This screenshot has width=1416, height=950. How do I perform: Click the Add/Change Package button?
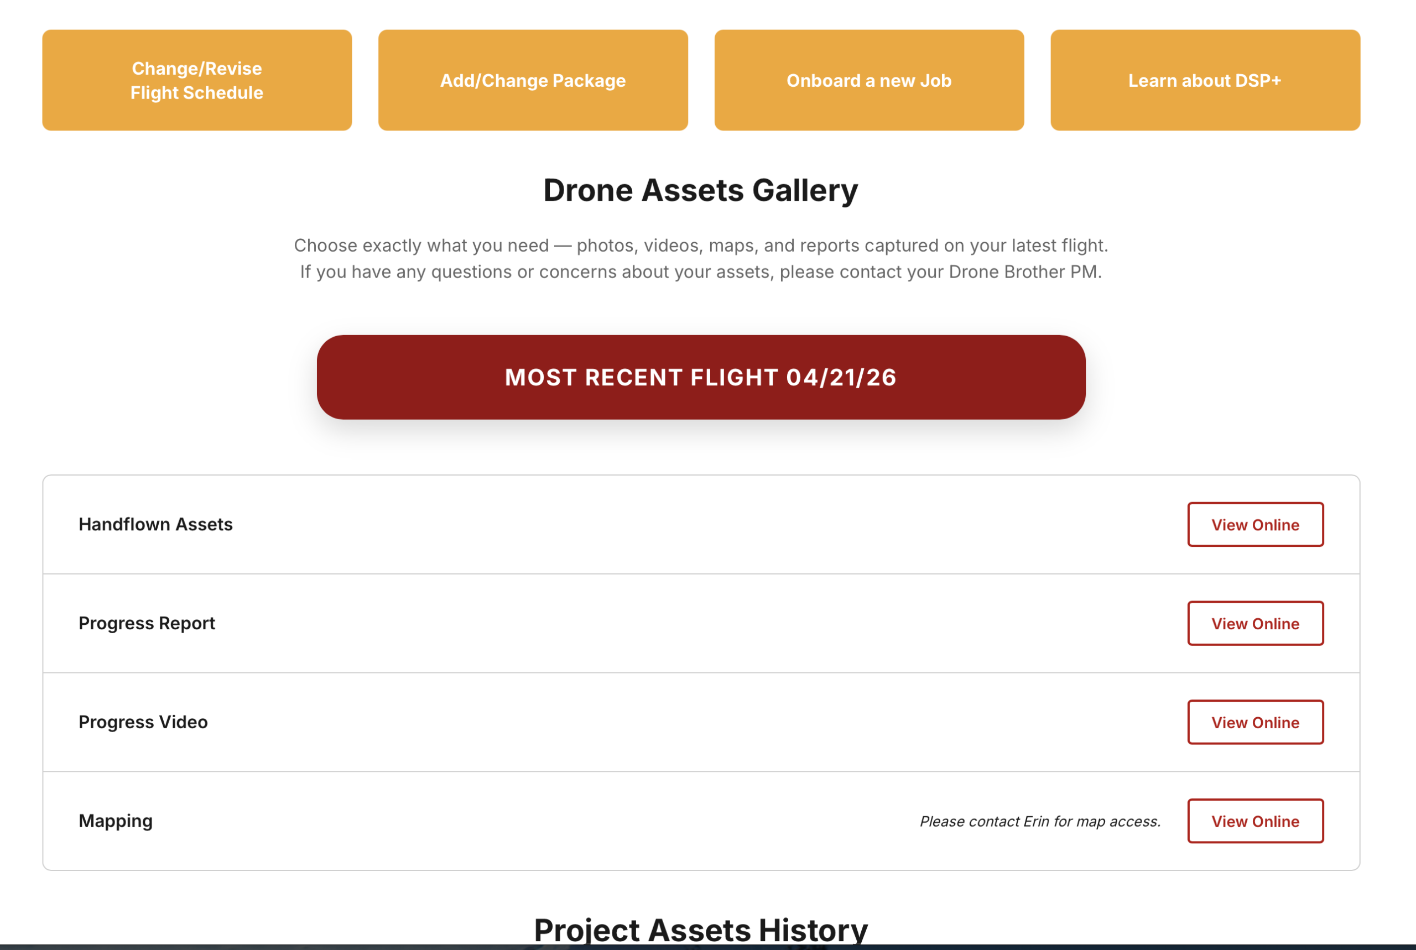click(532, 80)
